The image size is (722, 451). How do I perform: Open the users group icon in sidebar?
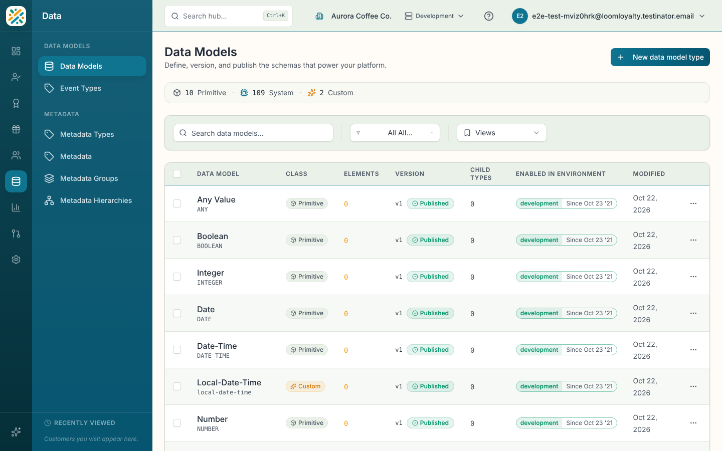click(x=16, y=155)
